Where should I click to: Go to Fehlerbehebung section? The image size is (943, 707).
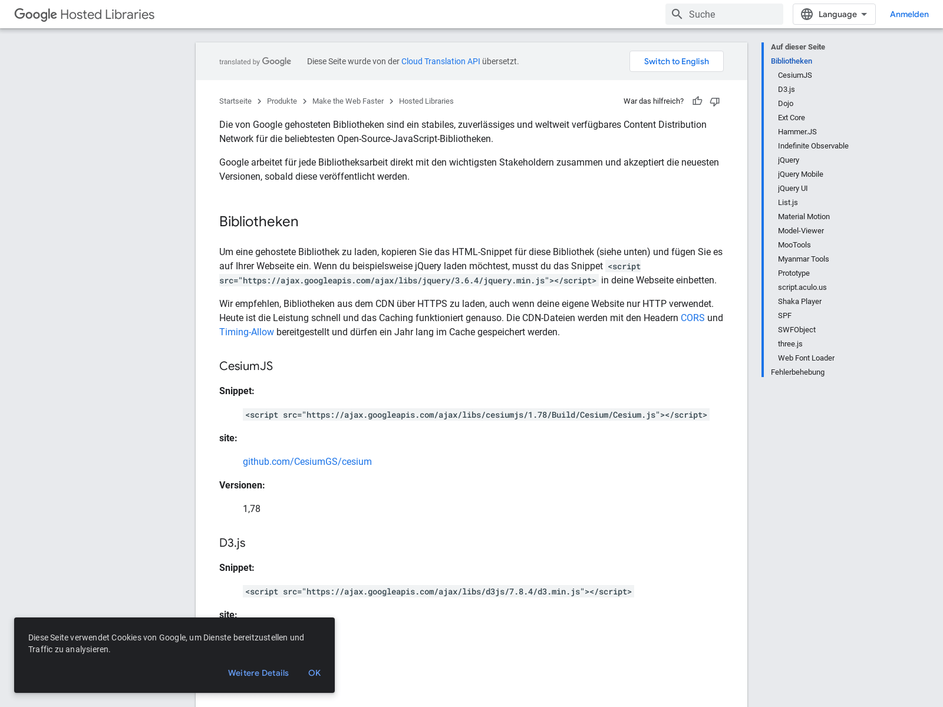pos(797,372)
